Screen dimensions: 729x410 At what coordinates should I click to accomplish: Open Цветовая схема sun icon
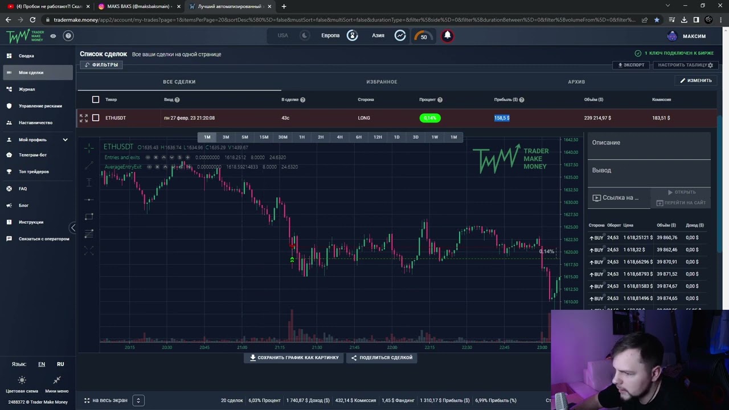22,380
